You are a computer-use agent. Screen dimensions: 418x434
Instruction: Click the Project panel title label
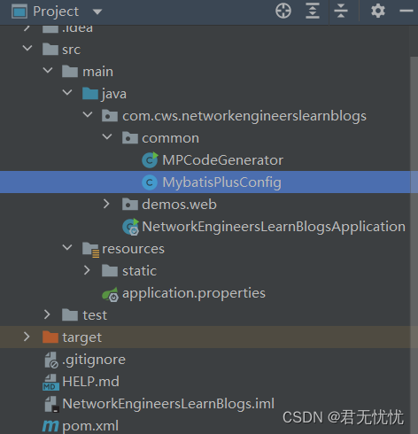56,12
